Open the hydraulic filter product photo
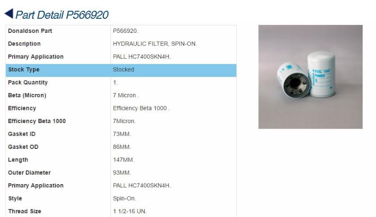 tap(310, 77)
